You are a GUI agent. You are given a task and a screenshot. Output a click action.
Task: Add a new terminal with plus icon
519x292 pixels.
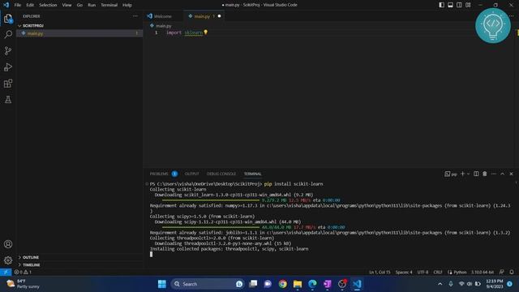(462, 174)
